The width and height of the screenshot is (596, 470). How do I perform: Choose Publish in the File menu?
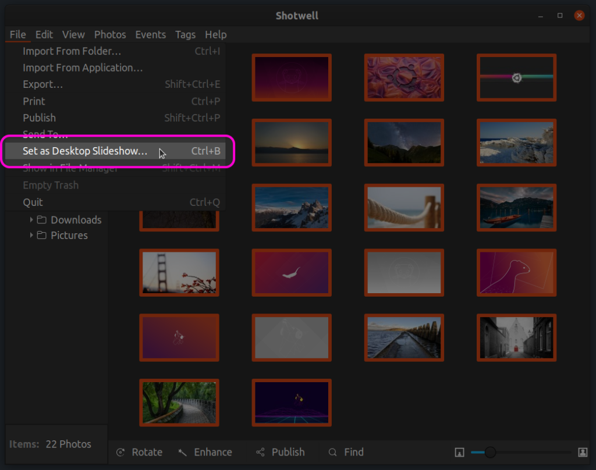[116, 117]
